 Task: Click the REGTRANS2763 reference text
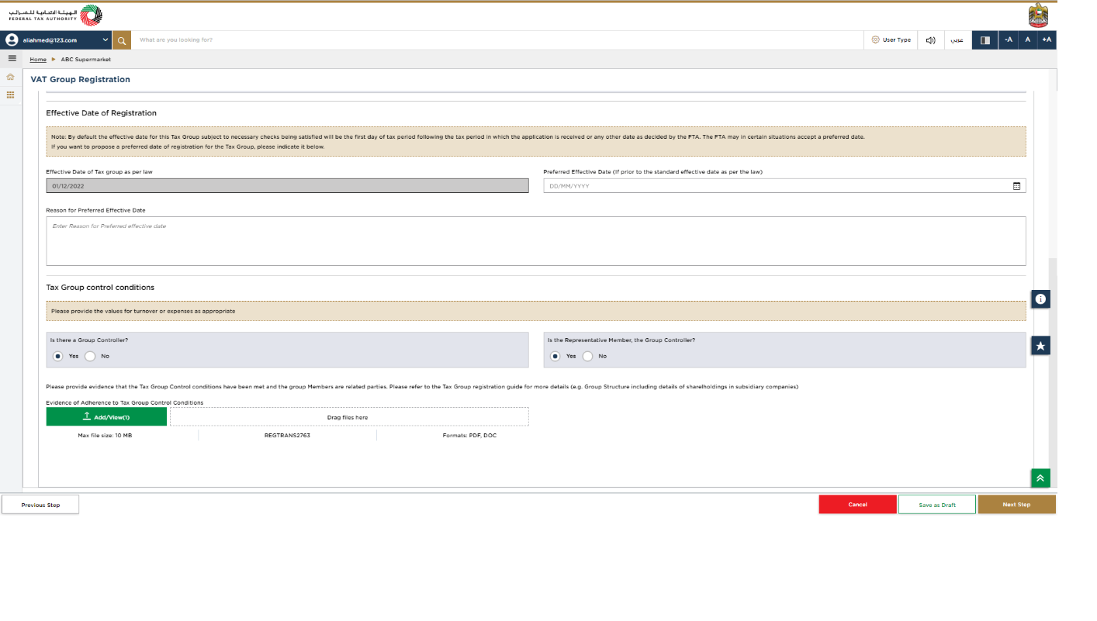[287, 436]
